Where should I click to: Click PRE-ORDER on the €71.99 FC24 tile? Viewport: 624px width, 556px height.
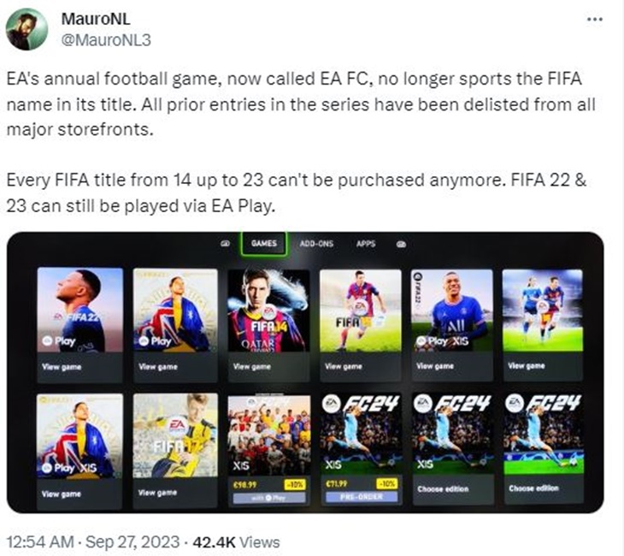click(x=362, y=497)
